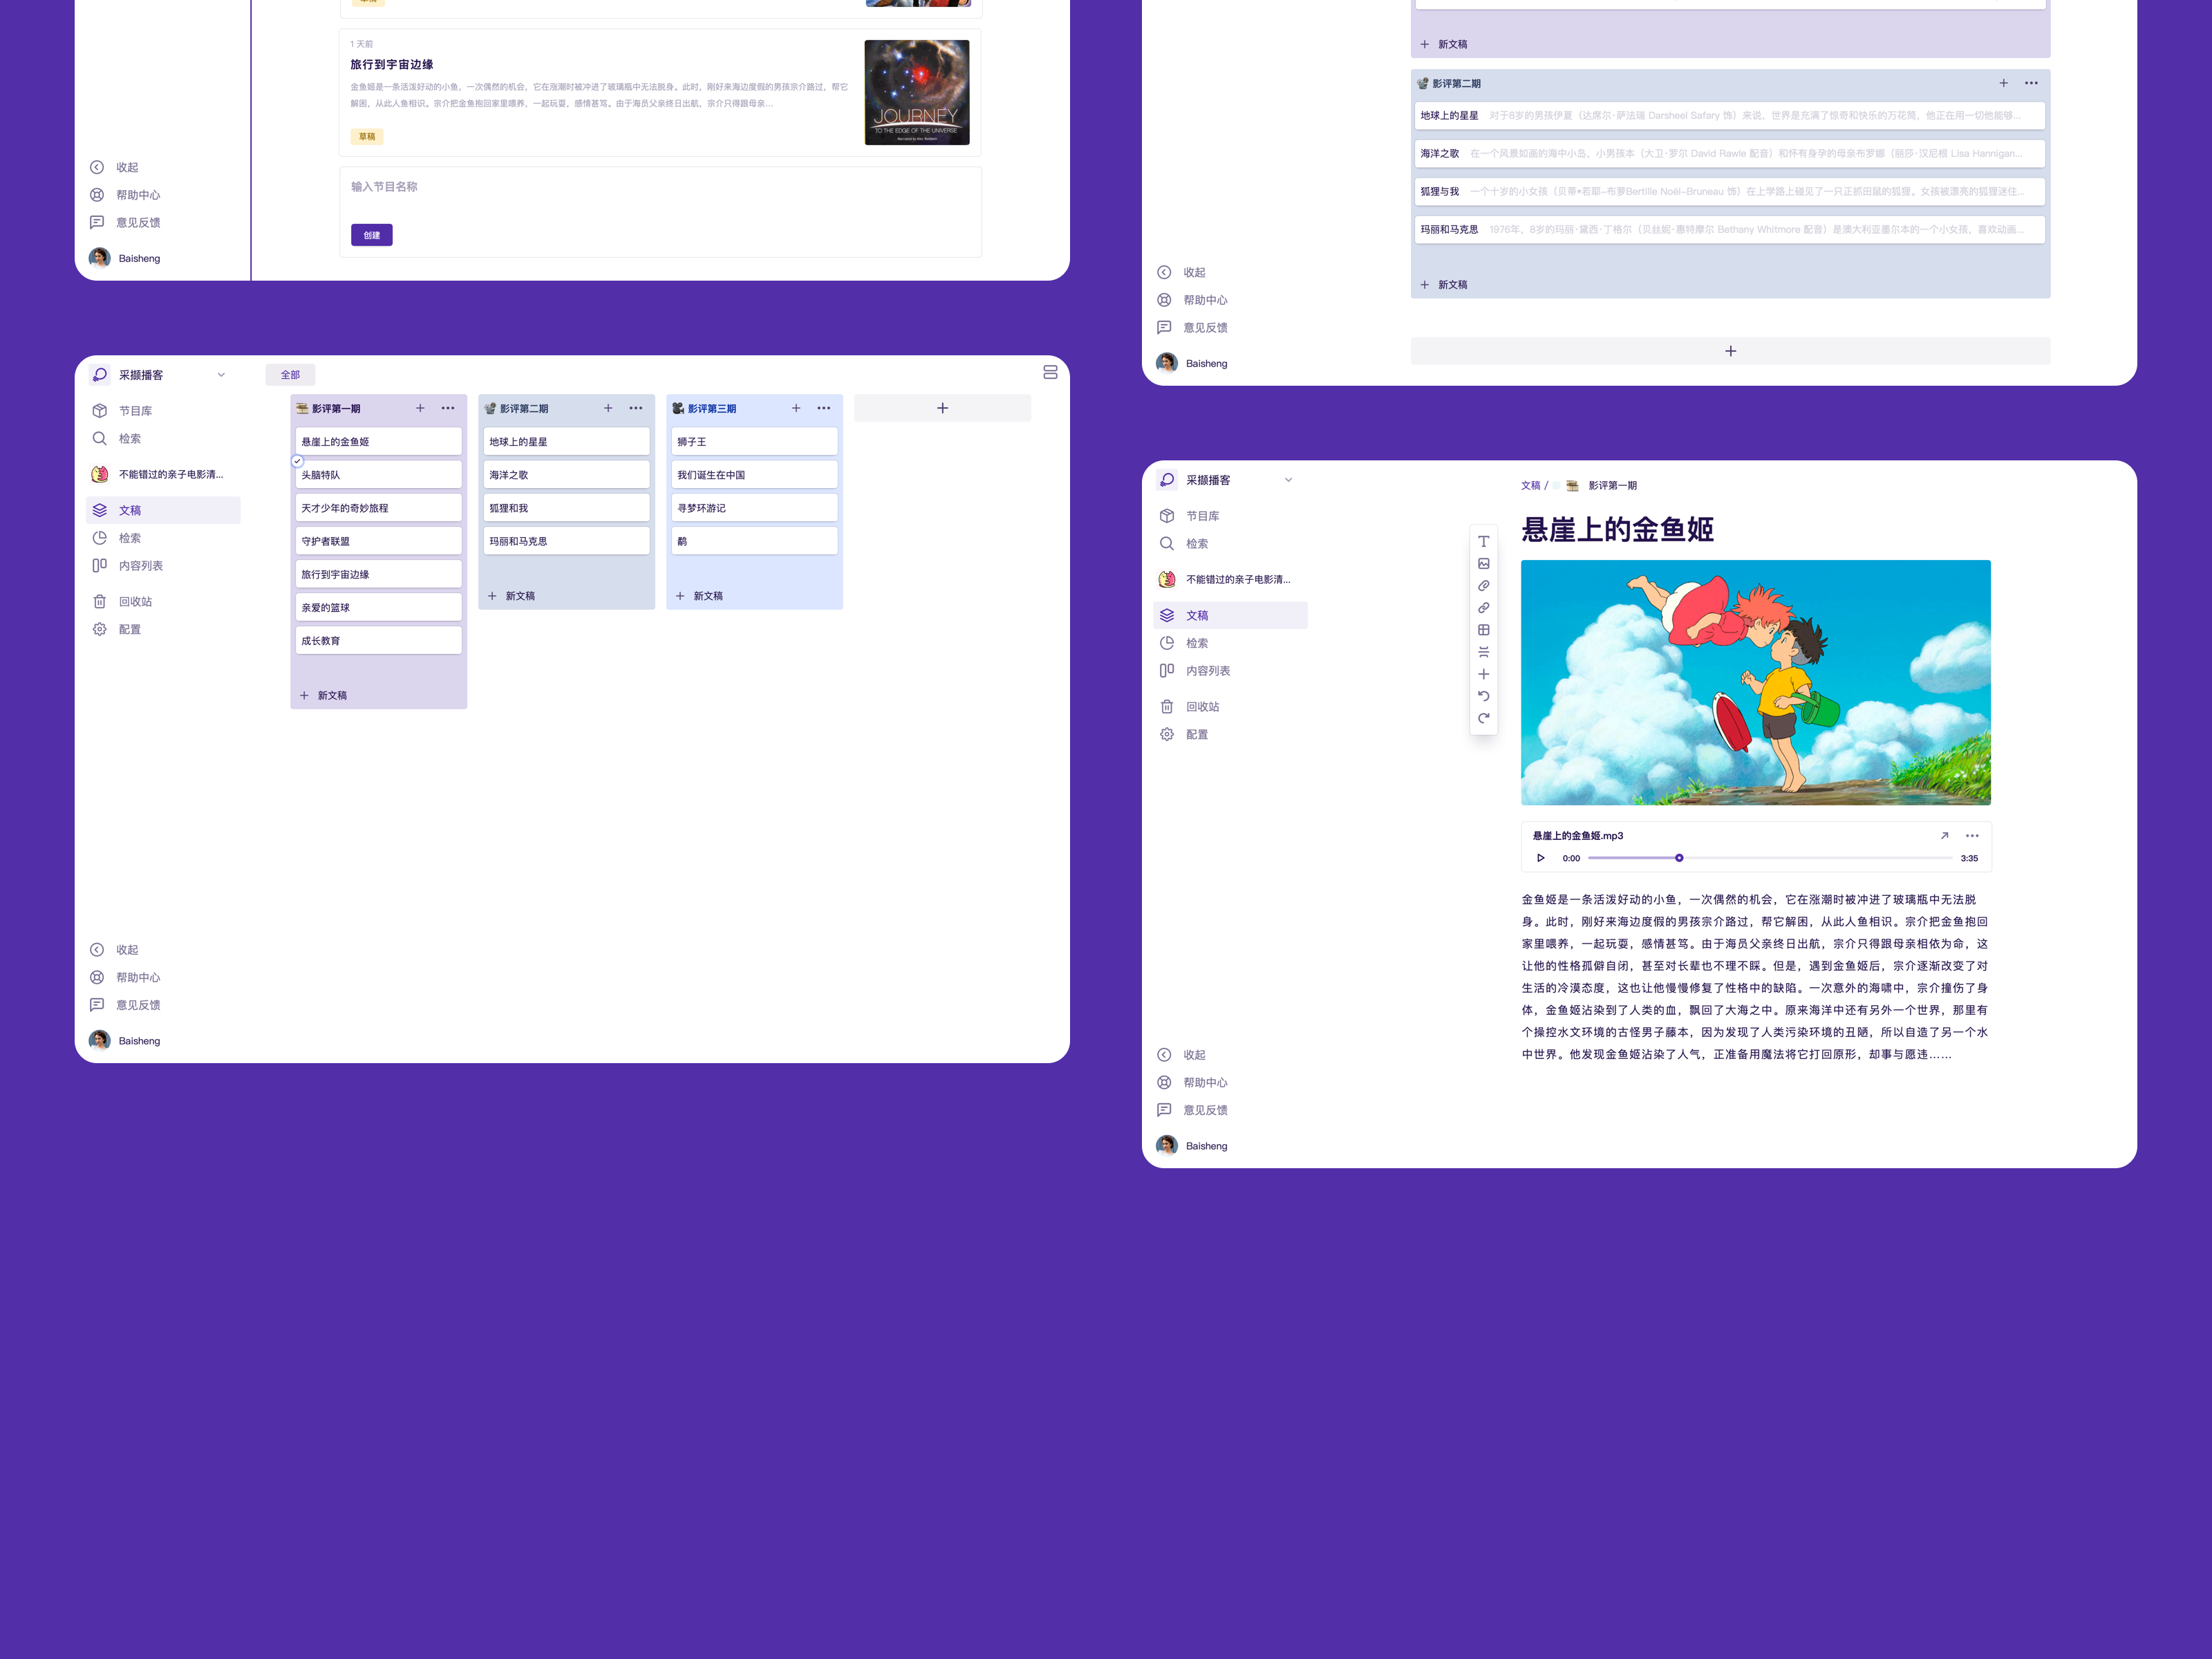Expand 采撷播客 dropdown in the kanban panel
The height and width of the screenshot is (1659, 2212).
click(221, 375)
